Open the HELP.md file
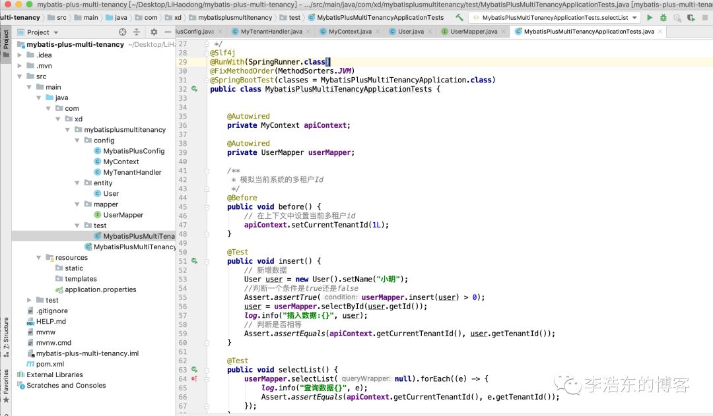 point(51,321)
